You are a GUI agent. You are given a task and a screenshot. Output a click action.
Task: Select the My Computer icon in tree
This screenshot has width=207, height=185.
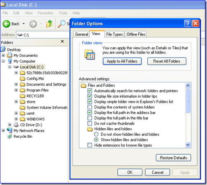click(x=9, y=61)
